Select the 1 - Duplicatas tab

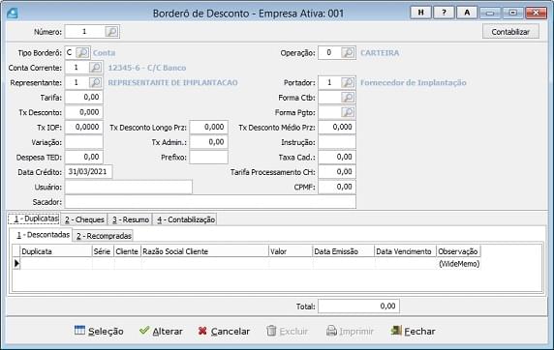[x=34, y=219]
